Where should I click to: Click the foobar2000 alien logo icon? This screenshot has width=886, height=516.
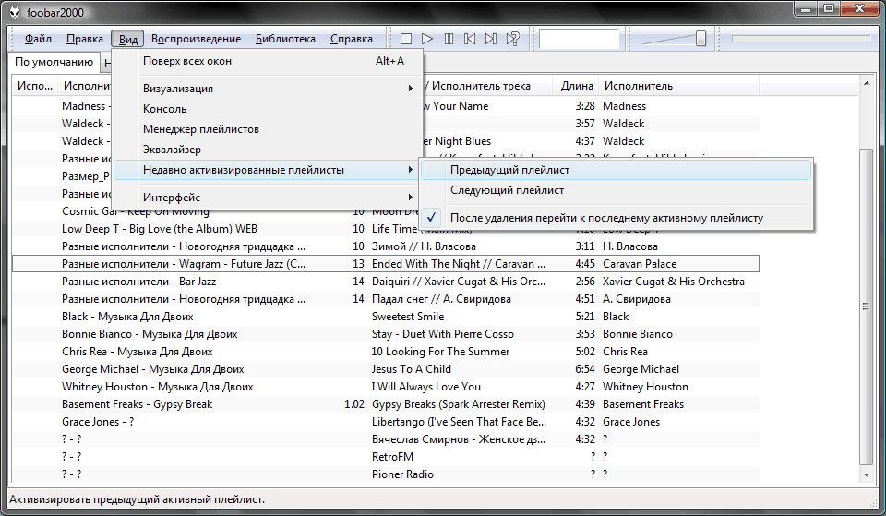[x=16, y=12]
